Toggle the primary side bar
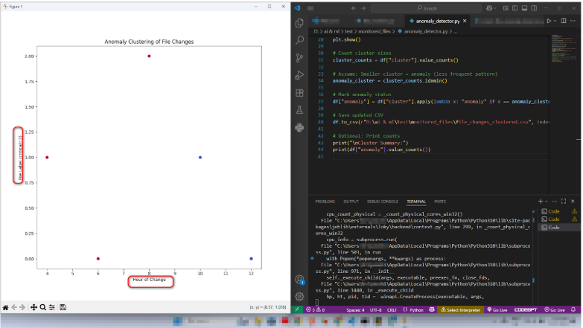This screenshot has width=583, height=328. click(x=515, y=8)
